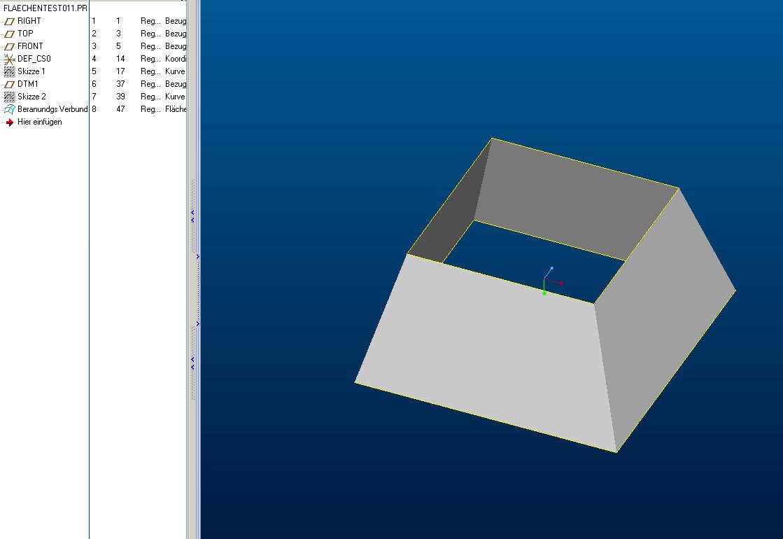Screen dimensions: 783x539
Task: Select the FLAECHENTEST011.PR root node
Action: click(x=45, y=8)
